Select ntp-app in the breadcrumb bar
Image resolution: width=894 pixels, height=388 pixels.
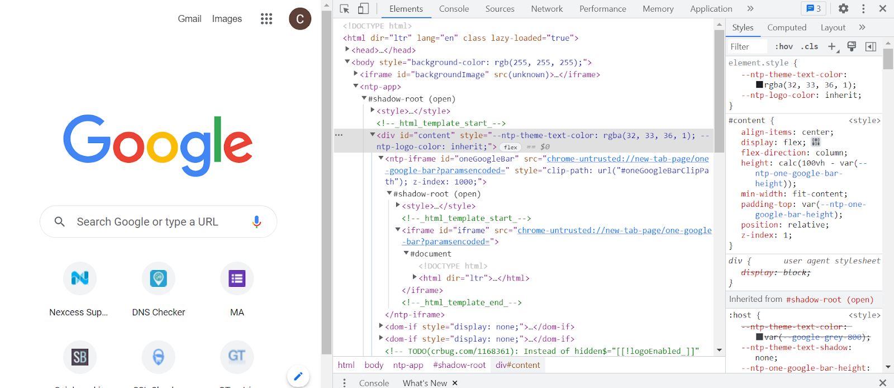(x=408, y=365)
